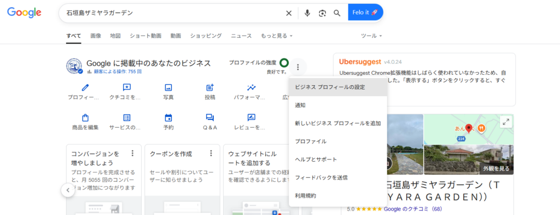Open the レビューを request icon

point(252,118)
